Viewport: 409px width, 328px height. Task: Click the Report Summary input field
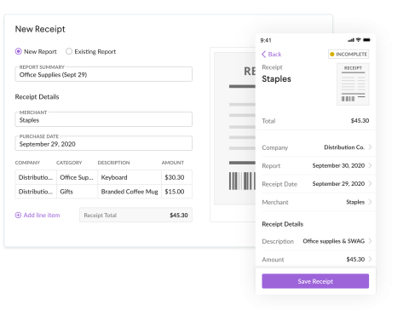tap(104, 74)
